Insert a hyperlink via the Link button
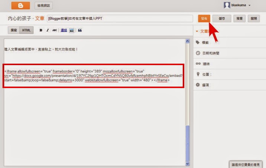 tap(64, 30)
